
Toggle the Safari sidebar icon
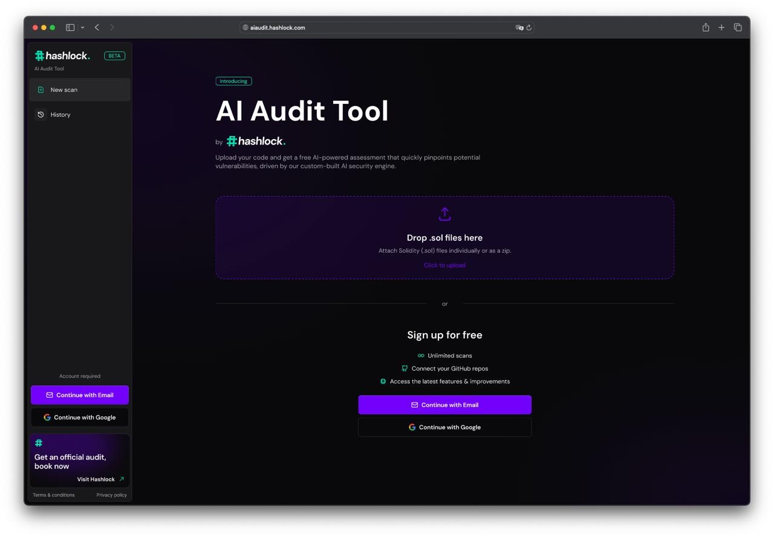(70, 27)
